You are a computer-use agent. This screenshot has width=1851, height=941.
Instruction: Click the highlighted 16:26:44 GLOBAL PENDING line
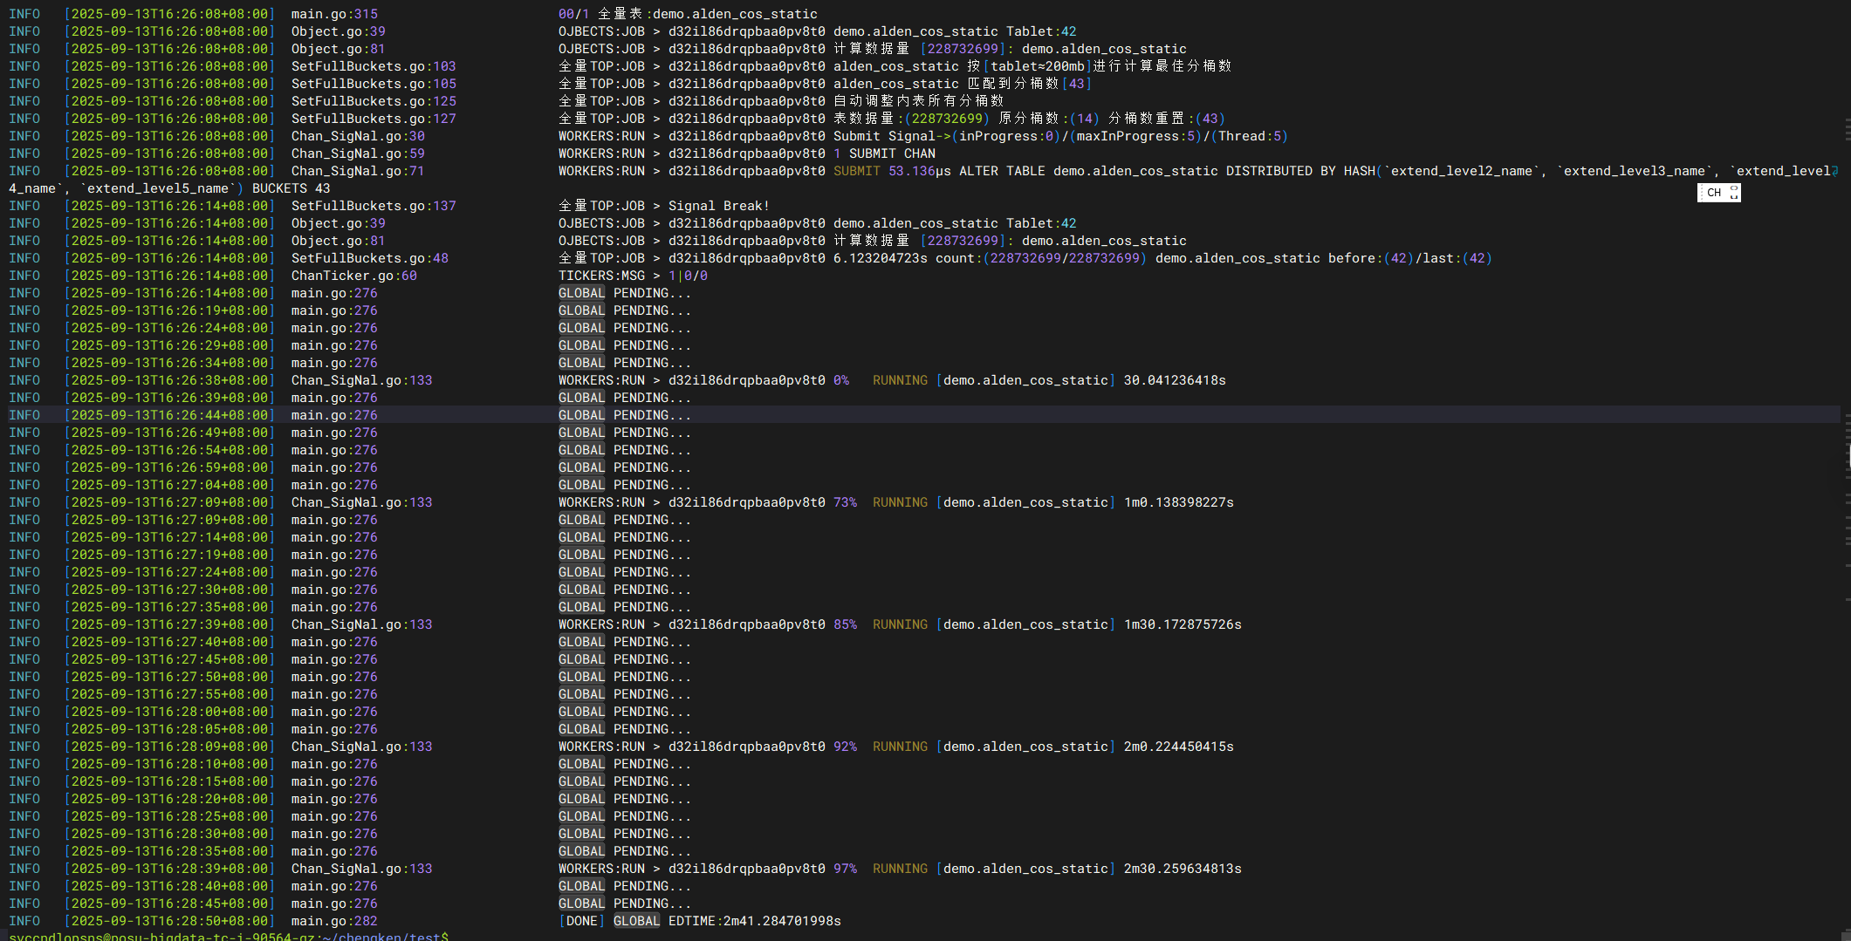click(923, 415)
